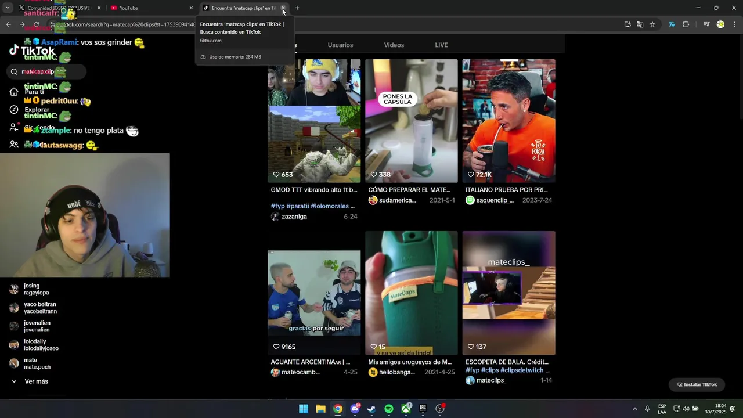Switch ESP LAA keyboard language

[662, 409]
